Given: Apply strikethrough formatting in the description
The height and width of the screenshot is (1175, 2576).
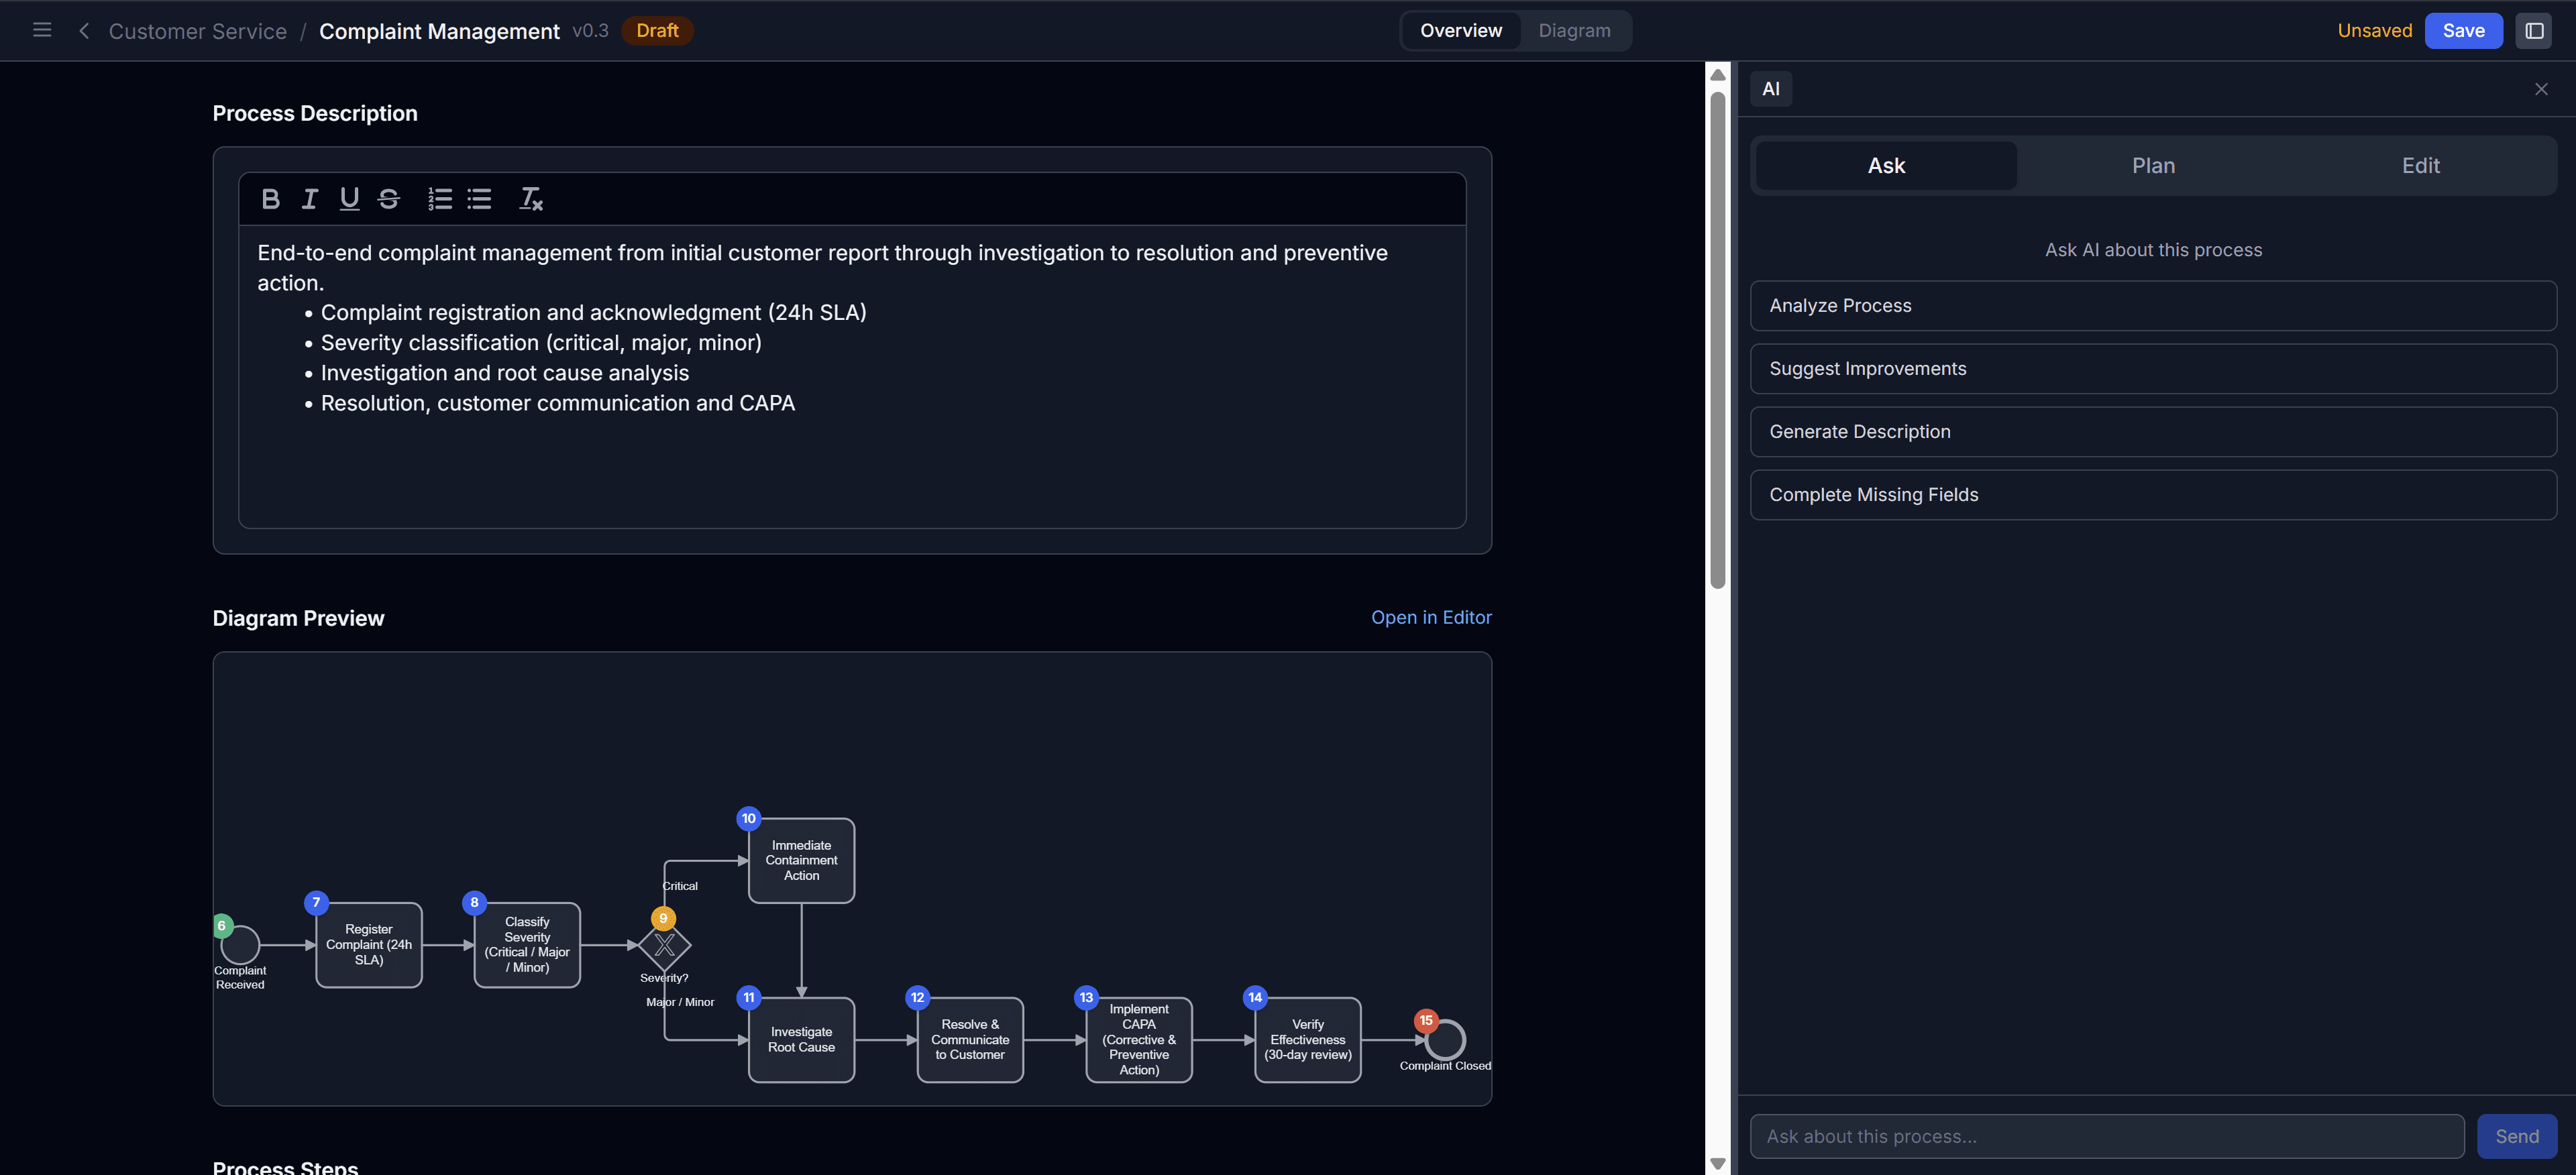Looking at the screenshot, I should 388,198.
